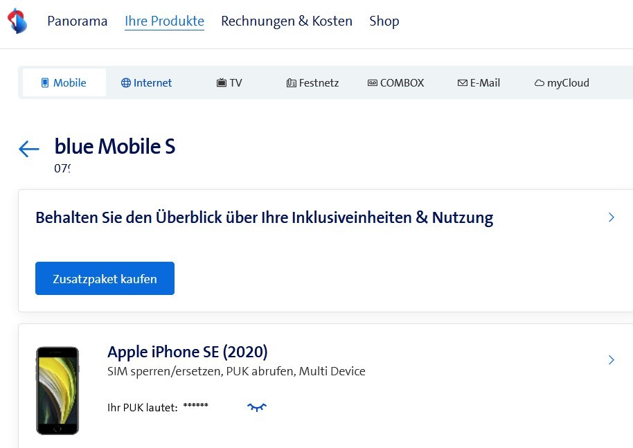Click the iPhone SE product thumbnail
Image resolution: width=633 pixels, height=448 pixels.
point(57,391)
